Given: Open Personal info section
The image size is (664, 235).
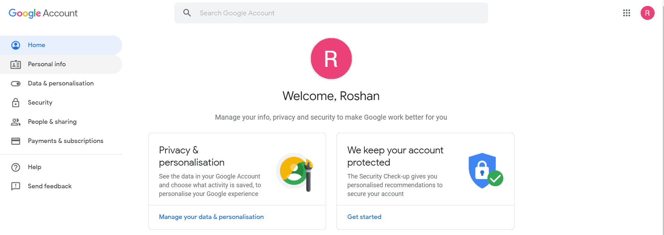Looking at the screenshot, I should 47,64.
